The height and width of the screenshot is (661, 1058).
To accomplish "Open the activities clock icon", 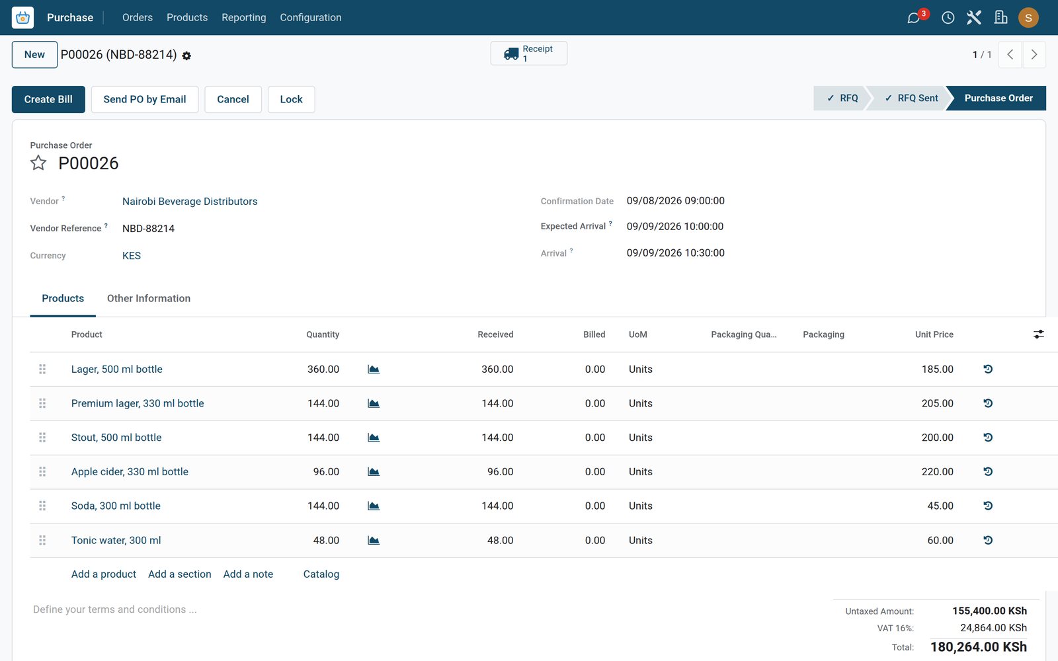I will [x=948, y=18].
